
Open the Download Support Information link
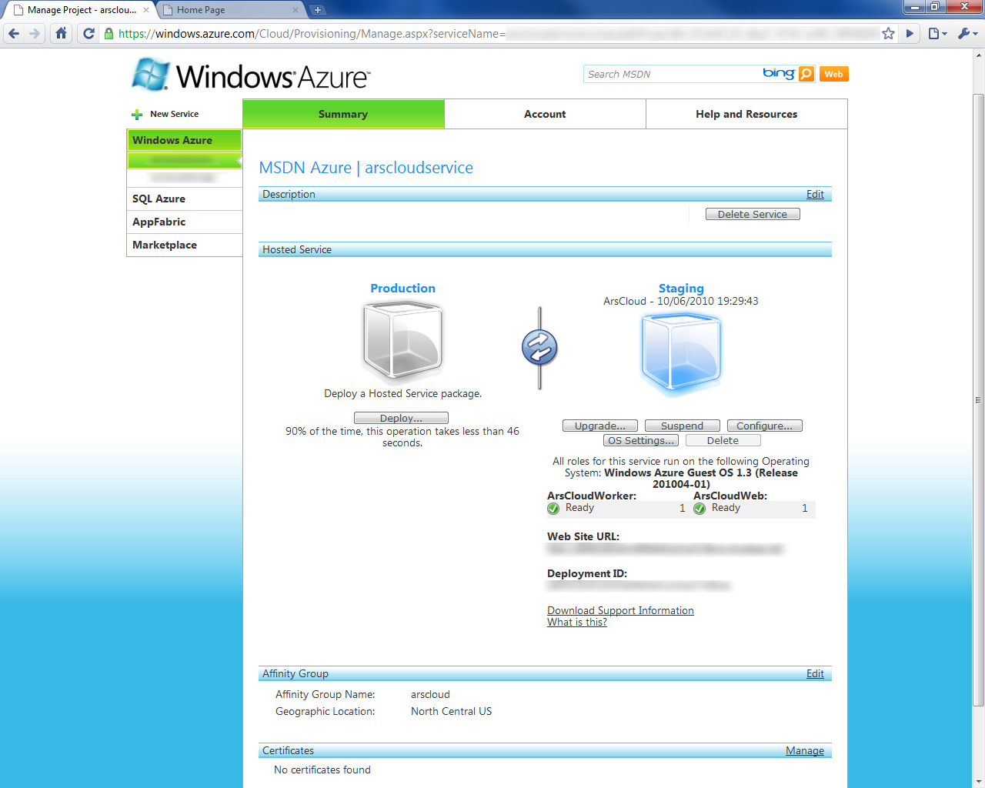click(619, 610)
